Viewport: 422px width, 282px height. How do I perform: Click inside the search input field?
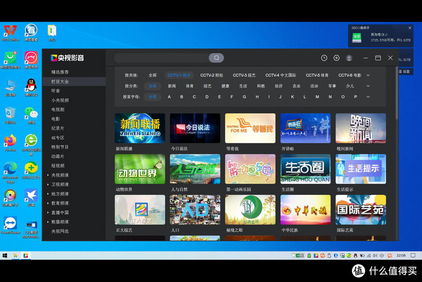[x=162, y=58]
